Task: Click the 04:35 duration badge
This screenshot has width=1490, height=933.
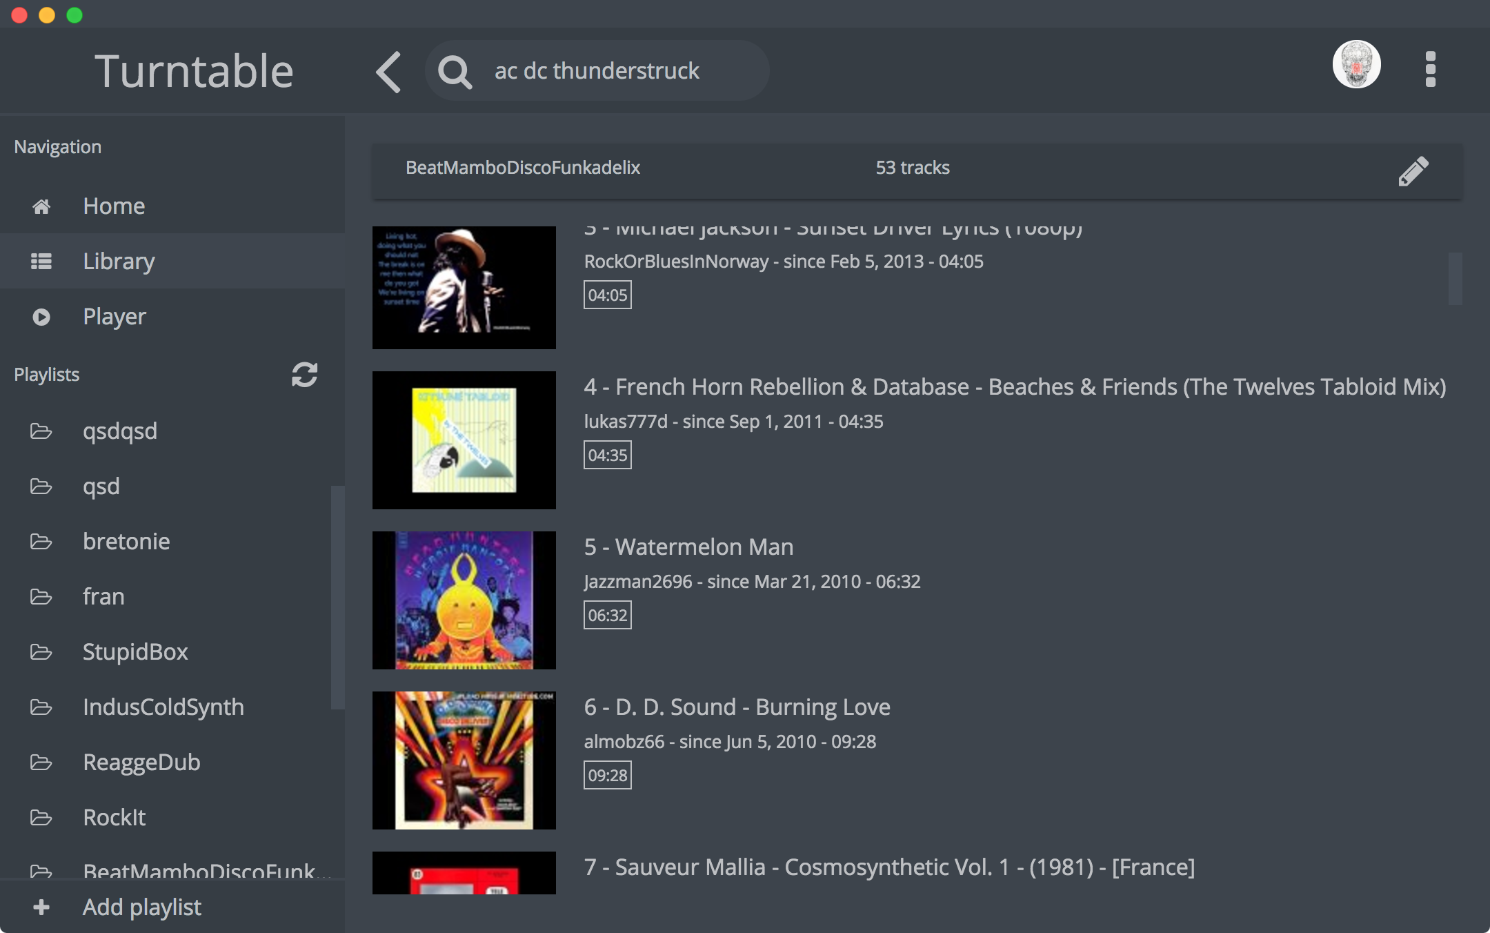Action: pyautogui.click(x=608, y=455)
